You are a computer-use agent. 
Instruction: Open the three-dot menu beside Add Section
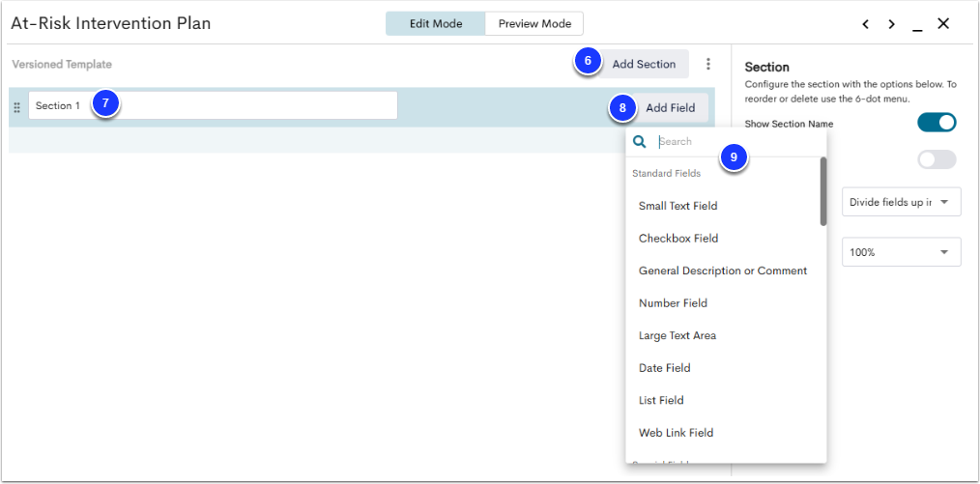[x=708, y=64]
